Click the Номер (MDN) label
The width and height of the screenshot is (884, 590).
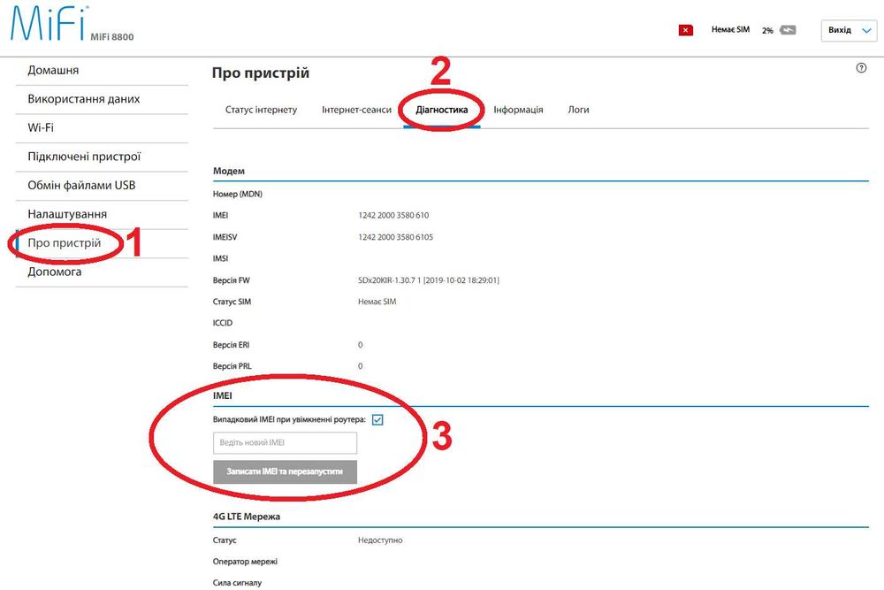[x=237, y=194]
